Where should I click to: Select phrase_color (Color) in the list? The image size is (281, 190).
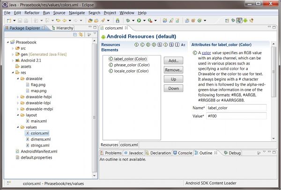(x=129, y=65)
